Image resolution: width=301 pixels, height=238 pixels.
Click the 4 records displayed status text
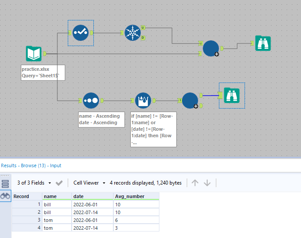point(146,183)
